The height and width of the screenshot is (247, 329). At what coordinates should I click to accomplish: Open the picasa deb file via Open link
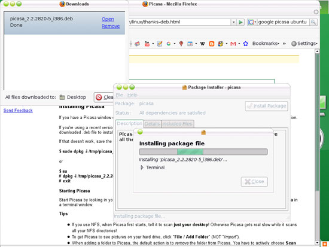coord(108,19)
